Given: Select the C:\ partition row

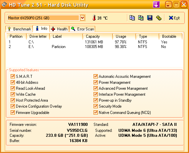Looking at the screenshot, I should click(x=94, y=42).
